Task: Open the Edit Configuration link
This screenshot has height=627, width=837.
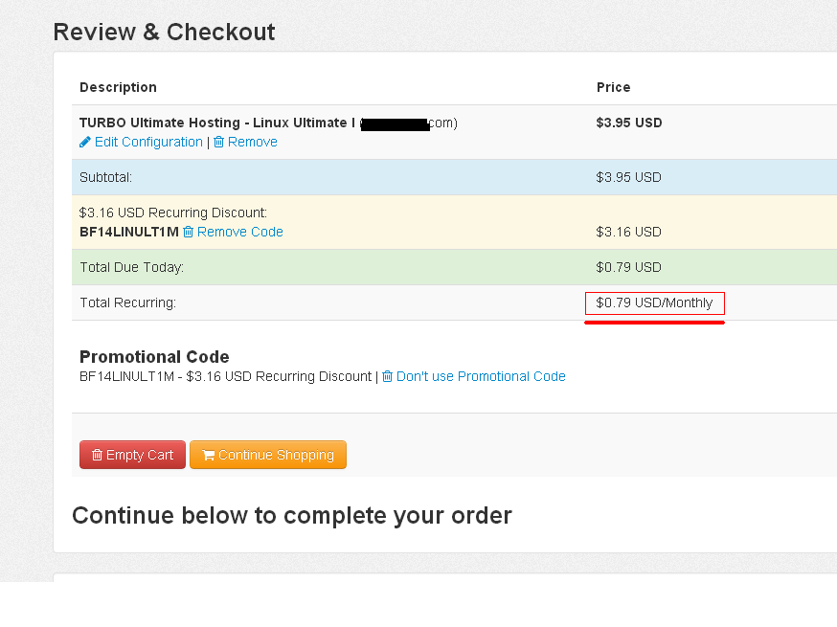Action: [148, 142]
